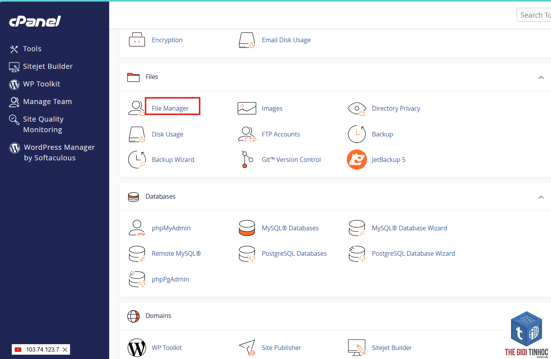Click the MySQL Database Wizard icon
The height and width of the screenshot is (359, 551).
point(357,228)
